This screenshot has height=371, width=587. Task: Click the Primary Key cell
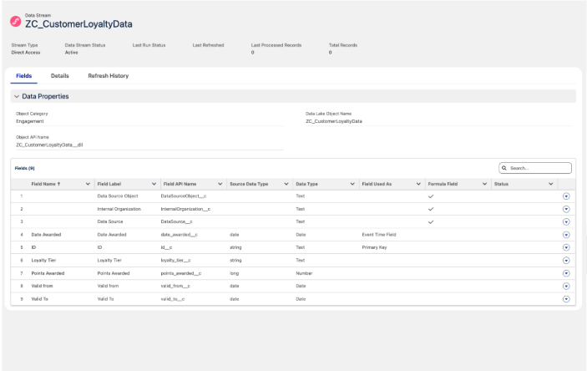pos(374,247)
